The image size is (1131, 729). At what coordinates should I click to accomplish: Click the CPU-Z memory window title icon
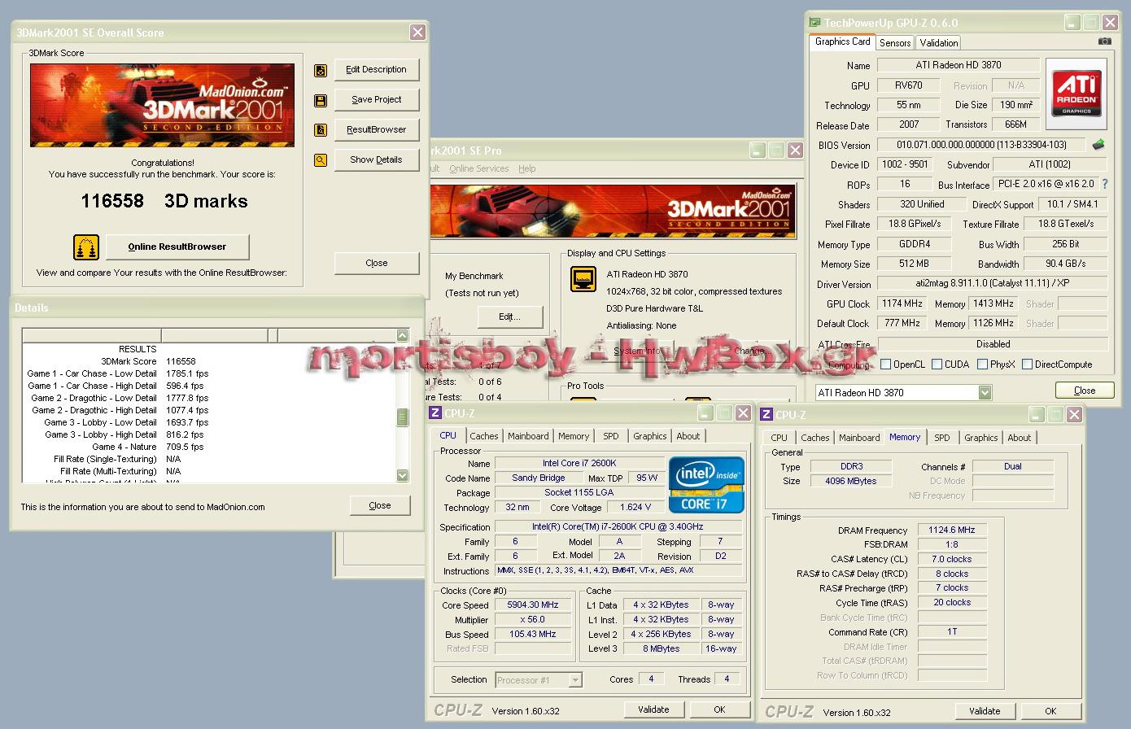[x=766, y=414]
